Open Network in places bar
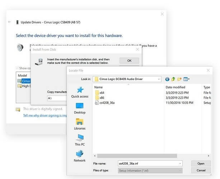This screenshot has width=220, height=179. 80,156
